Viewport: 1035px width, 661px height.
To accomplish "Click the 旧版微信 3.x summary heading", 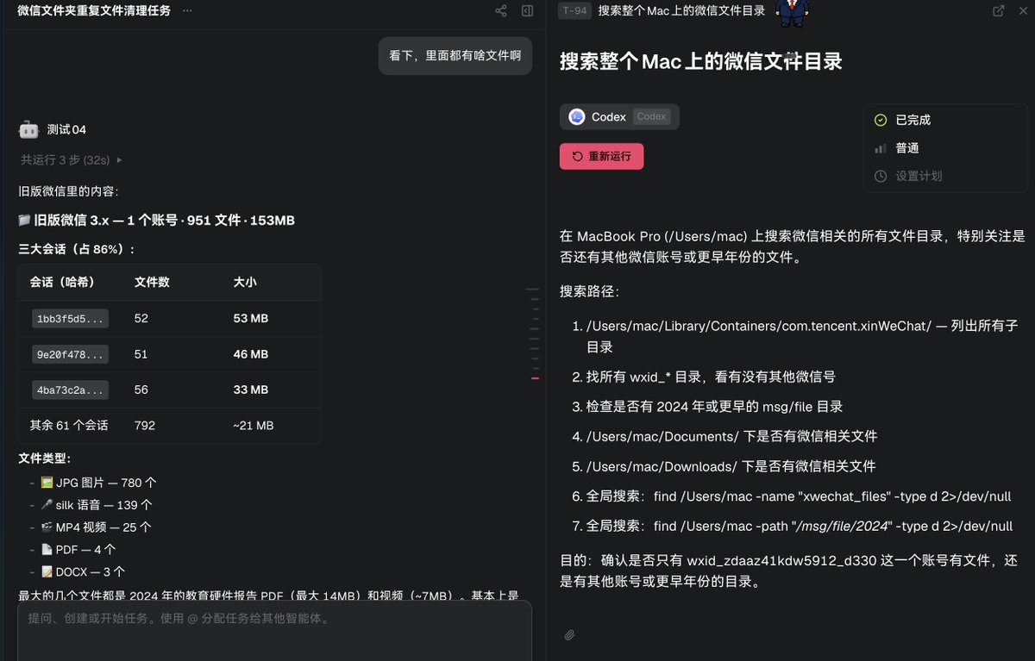I will tap(156, 221).
